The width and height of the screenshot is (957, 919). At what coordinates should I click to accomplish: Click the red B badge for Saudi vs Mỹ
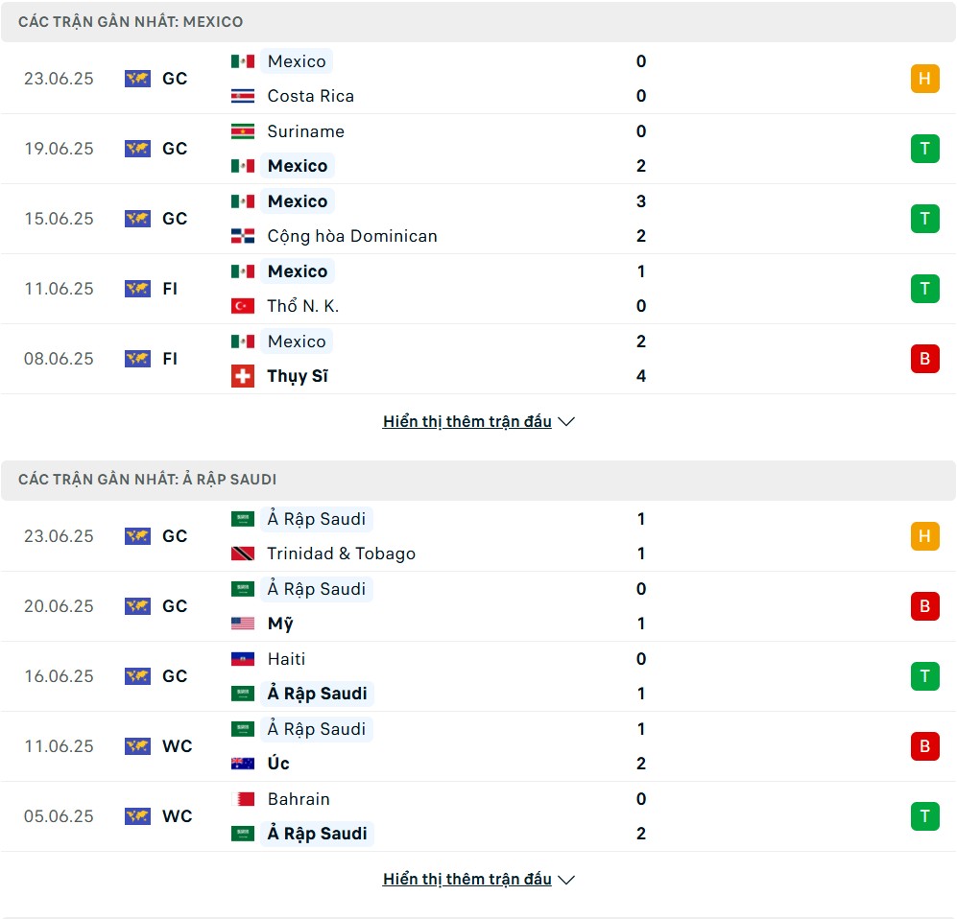(924, 606)
